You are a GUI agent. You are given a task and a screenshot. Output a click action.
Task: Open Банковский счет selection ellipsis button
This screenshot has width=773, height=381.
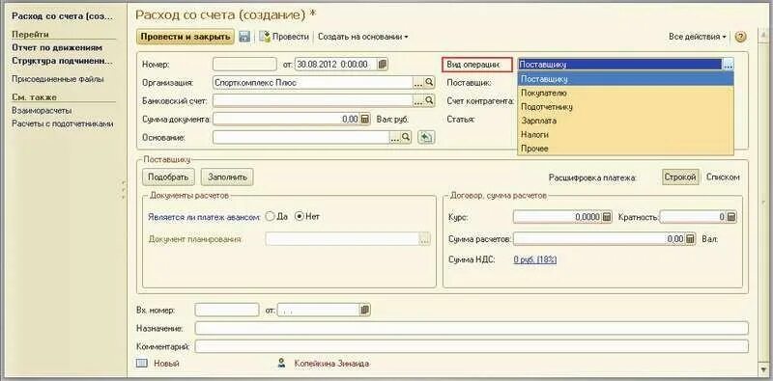click(x=418, y=100)
